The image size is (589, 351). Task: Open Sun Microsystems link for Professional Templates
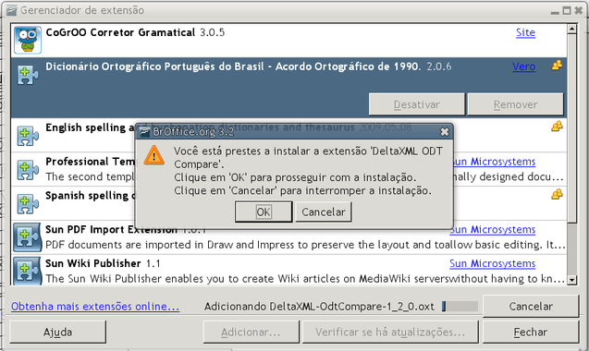tap(494, 162)
